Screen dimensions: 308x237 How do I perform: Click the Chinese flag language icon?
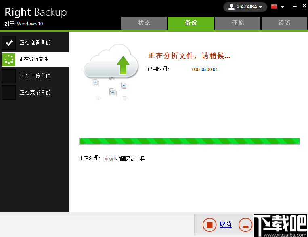point(274,7)
